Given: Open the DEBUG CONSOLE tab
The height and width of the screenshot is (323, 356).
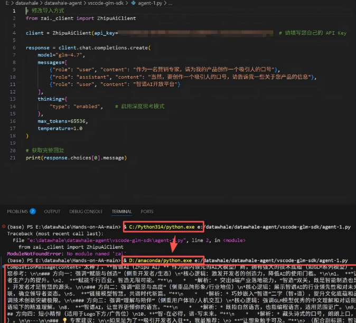Looking at the screenshot, I should (x=85, y=211).
